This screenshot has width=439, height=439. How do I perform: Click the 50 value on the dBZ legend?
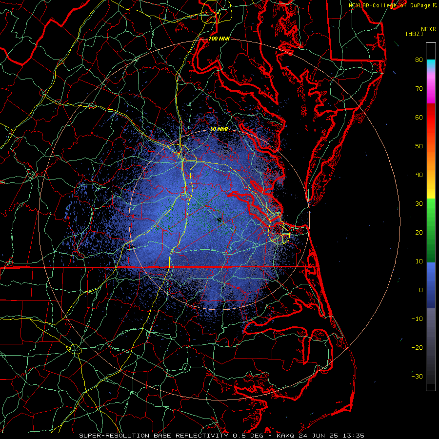click(419, 146)
